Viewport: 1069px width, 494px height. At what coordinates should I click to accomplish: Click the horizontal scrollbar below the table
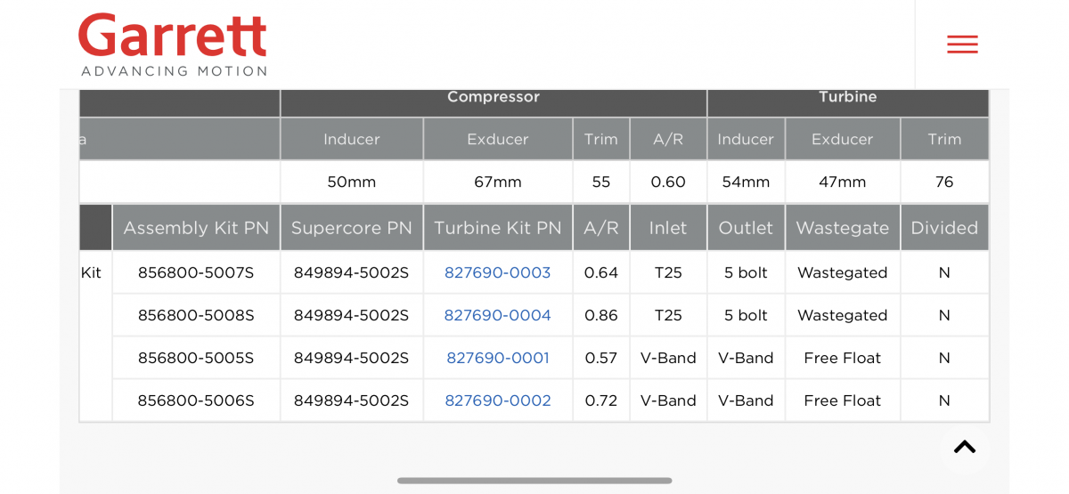click(534, 481)
